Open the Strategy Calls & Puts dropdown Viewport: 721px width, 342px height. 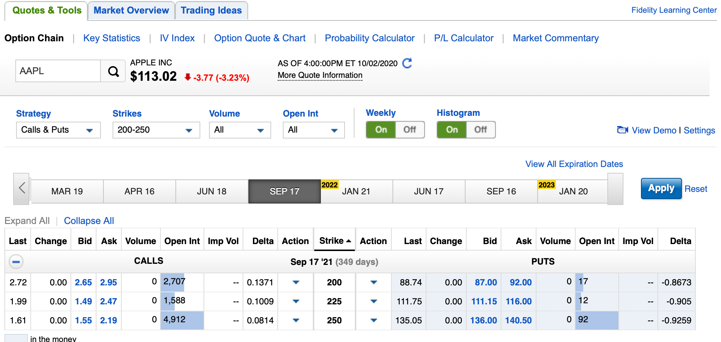(58, 130)
